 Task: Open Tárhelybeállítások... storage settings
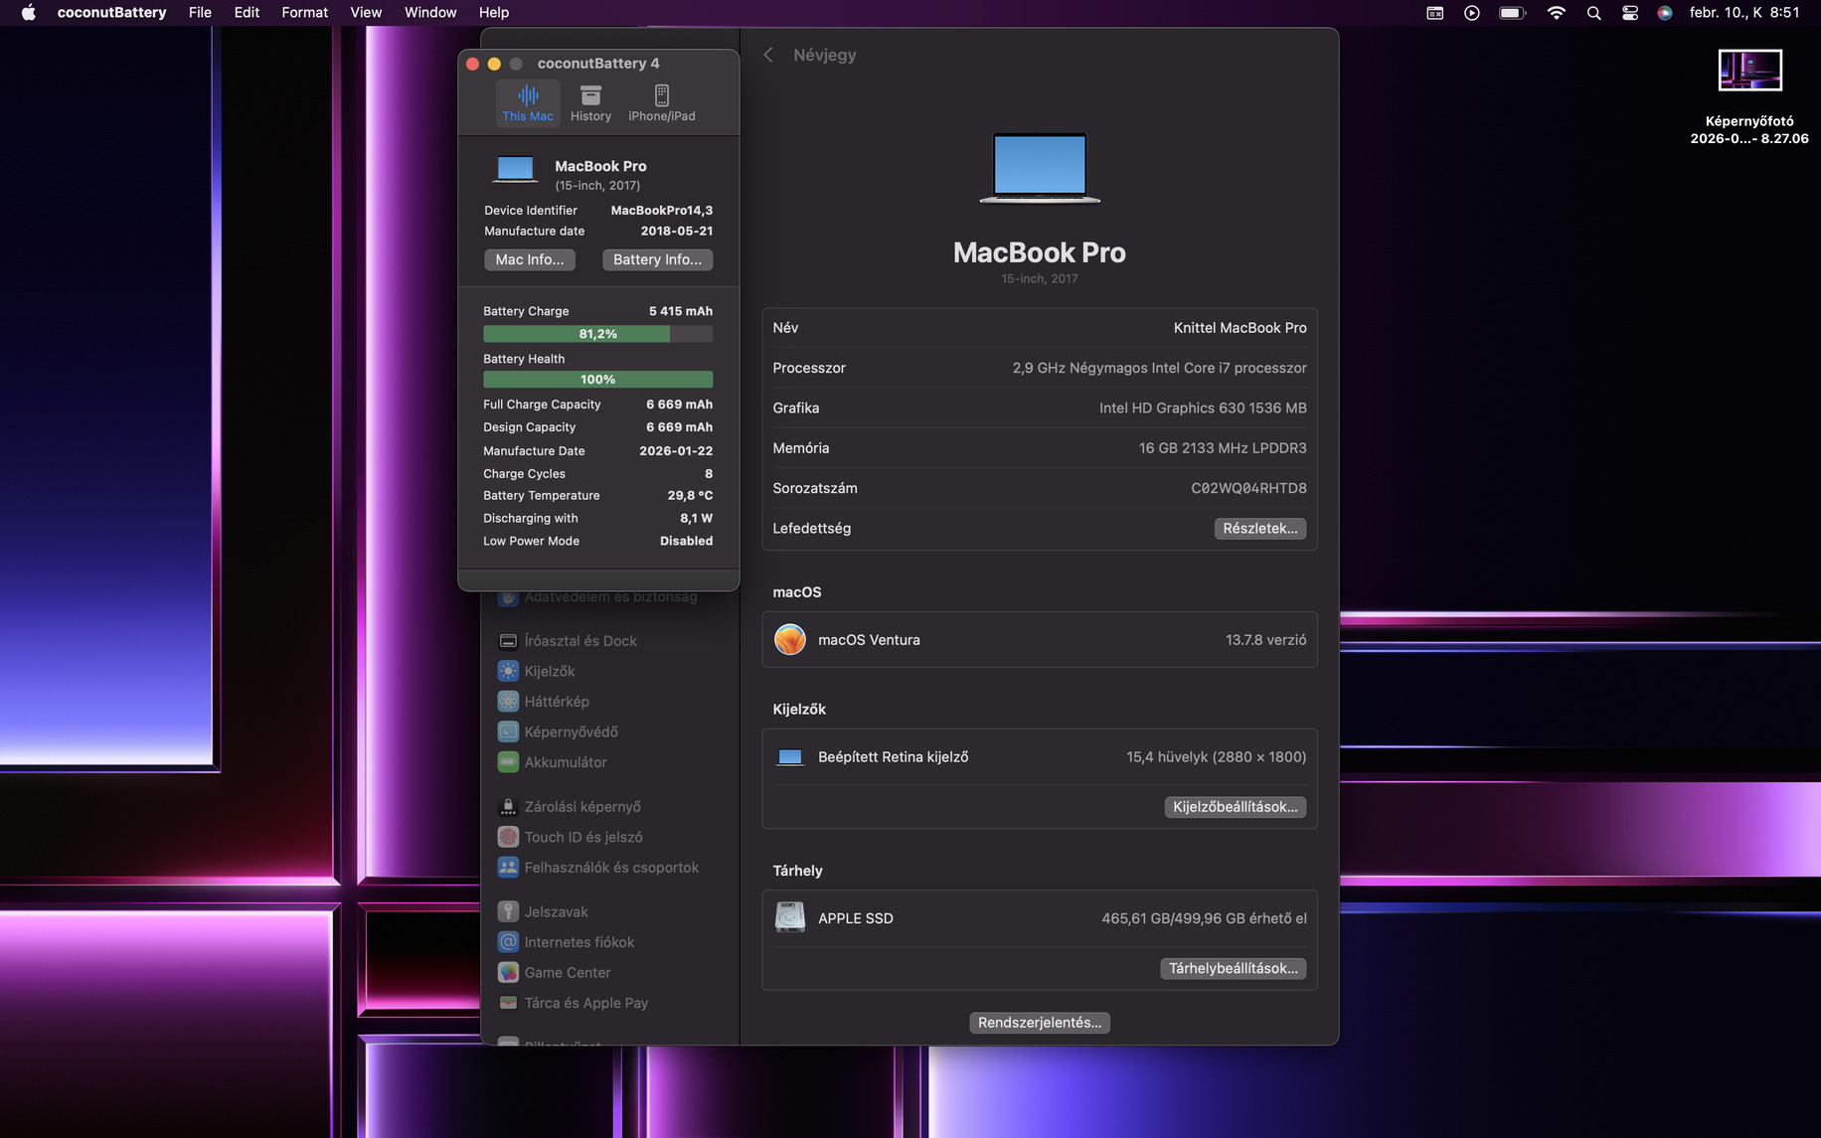[x=1234, y=968]
